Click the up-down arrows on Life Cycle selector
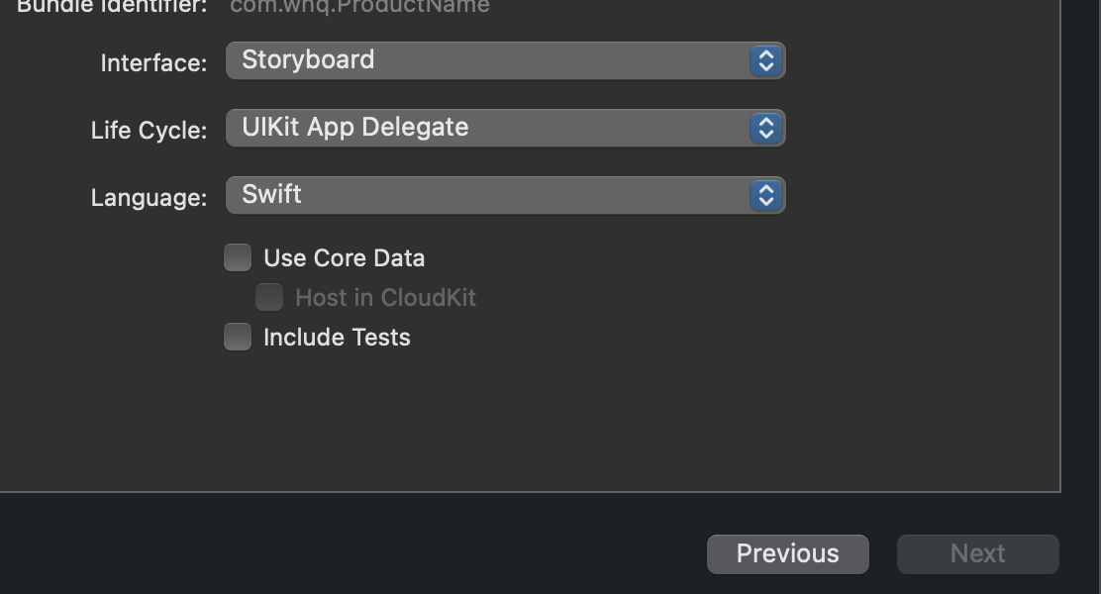The image size is (1101, 594). [765, 129]
